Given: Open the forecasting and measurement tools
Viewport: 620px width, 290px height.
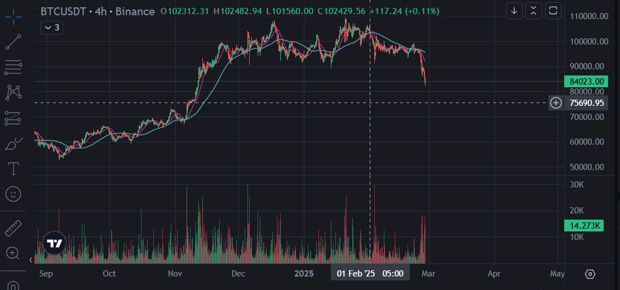Looking at the screenshot, I should click(13, 118).
